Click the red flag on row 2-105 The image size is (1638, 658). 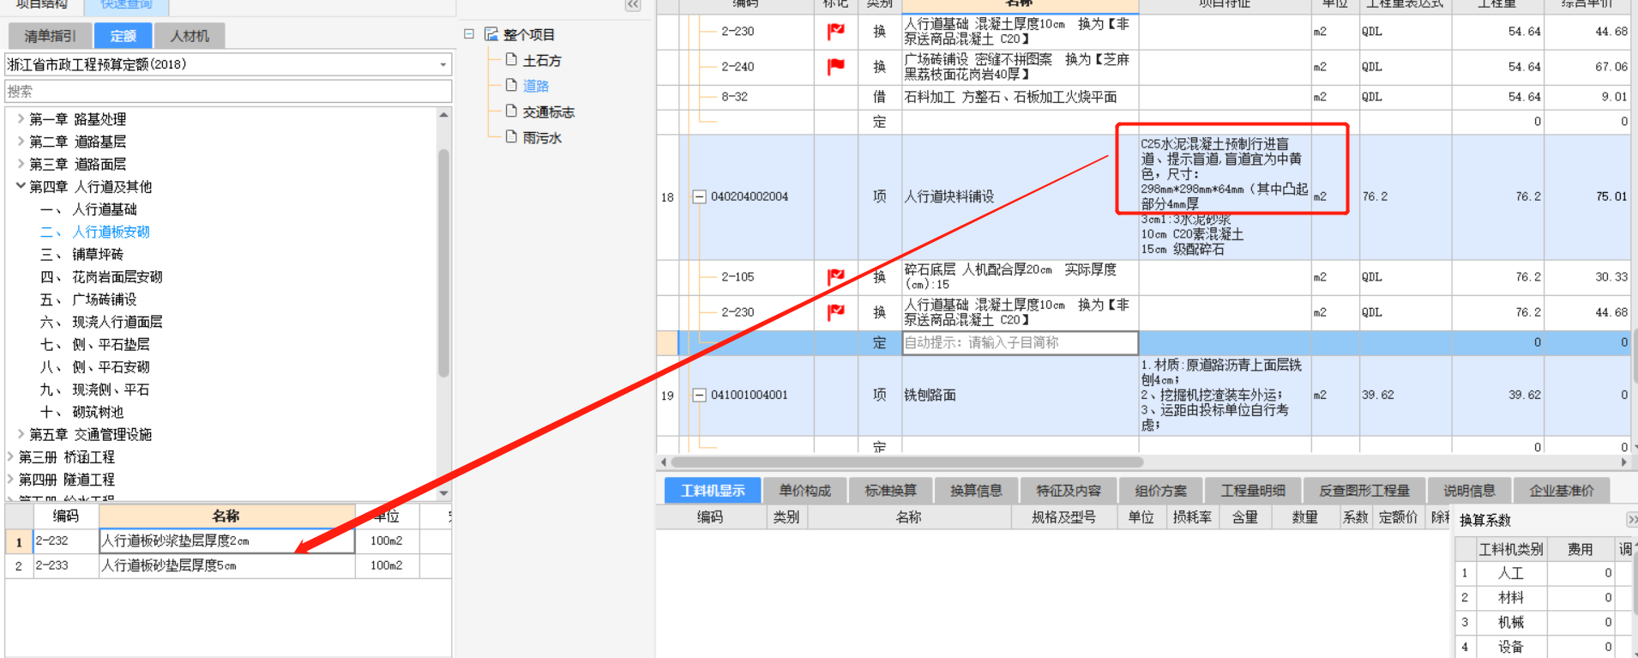pos(835,276)
